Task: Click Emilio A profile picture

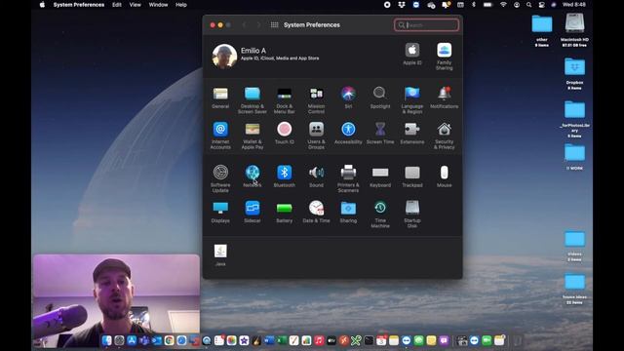Action: coord(224,57)
